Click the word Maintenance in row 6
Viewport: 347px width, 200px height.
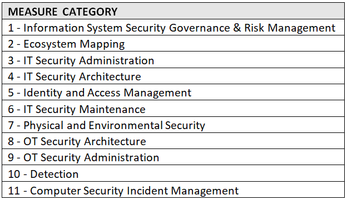click(112, 109)
